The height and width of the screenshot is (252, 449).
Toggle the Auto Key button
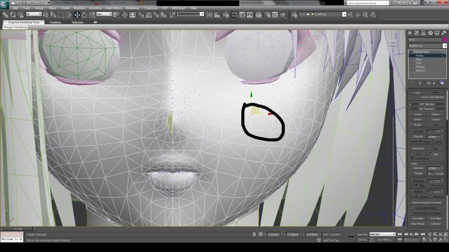tap(363, 234)
